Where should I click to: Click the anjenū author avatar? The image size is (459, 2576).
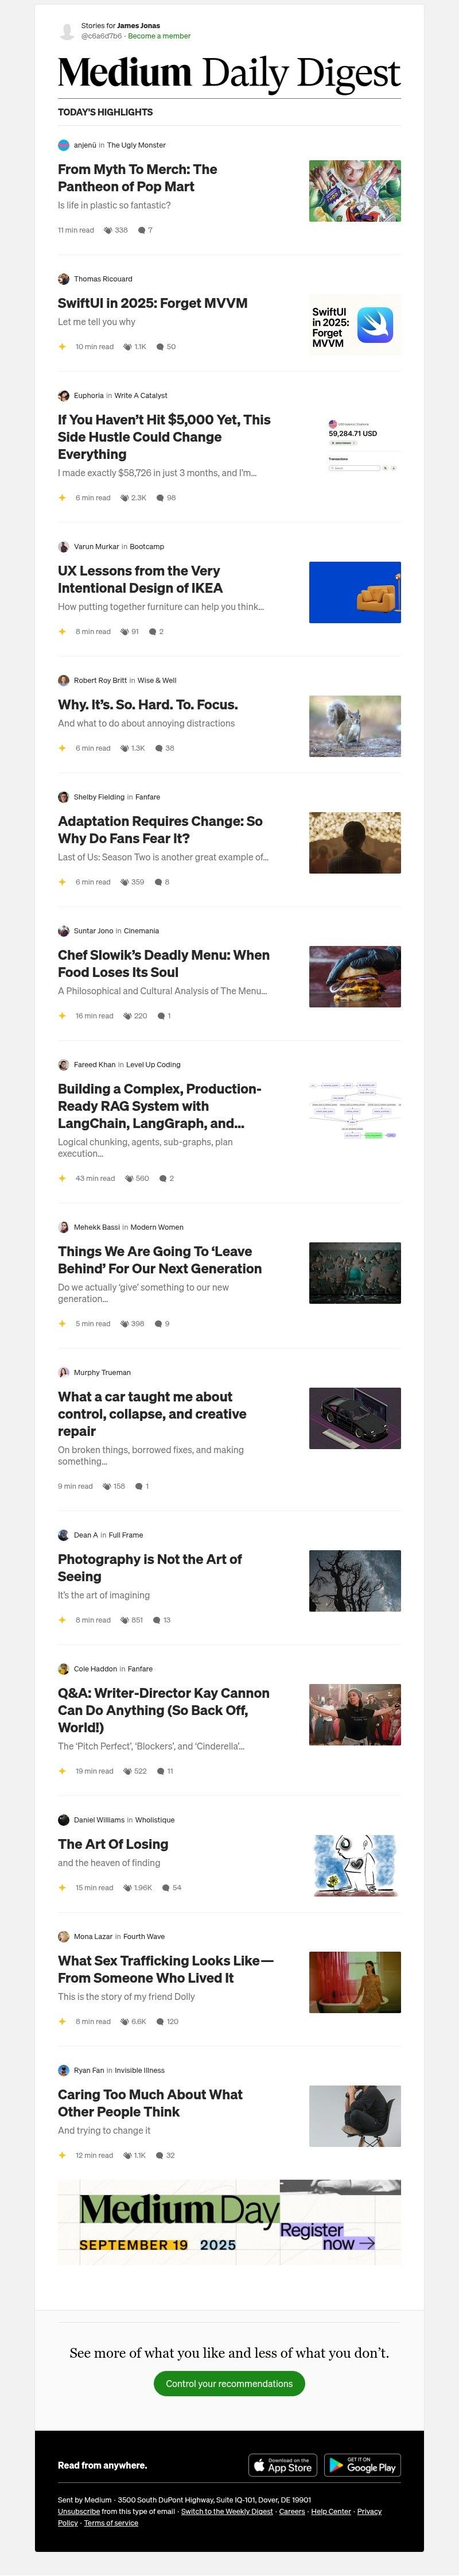[x=63, y=145]
